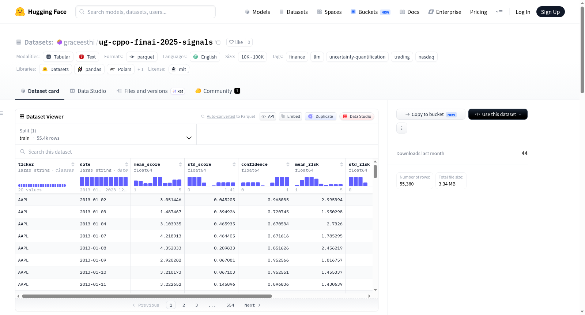Expand the Split train dropdown
This screenshot has height=315, width=585.
(106, 134)
